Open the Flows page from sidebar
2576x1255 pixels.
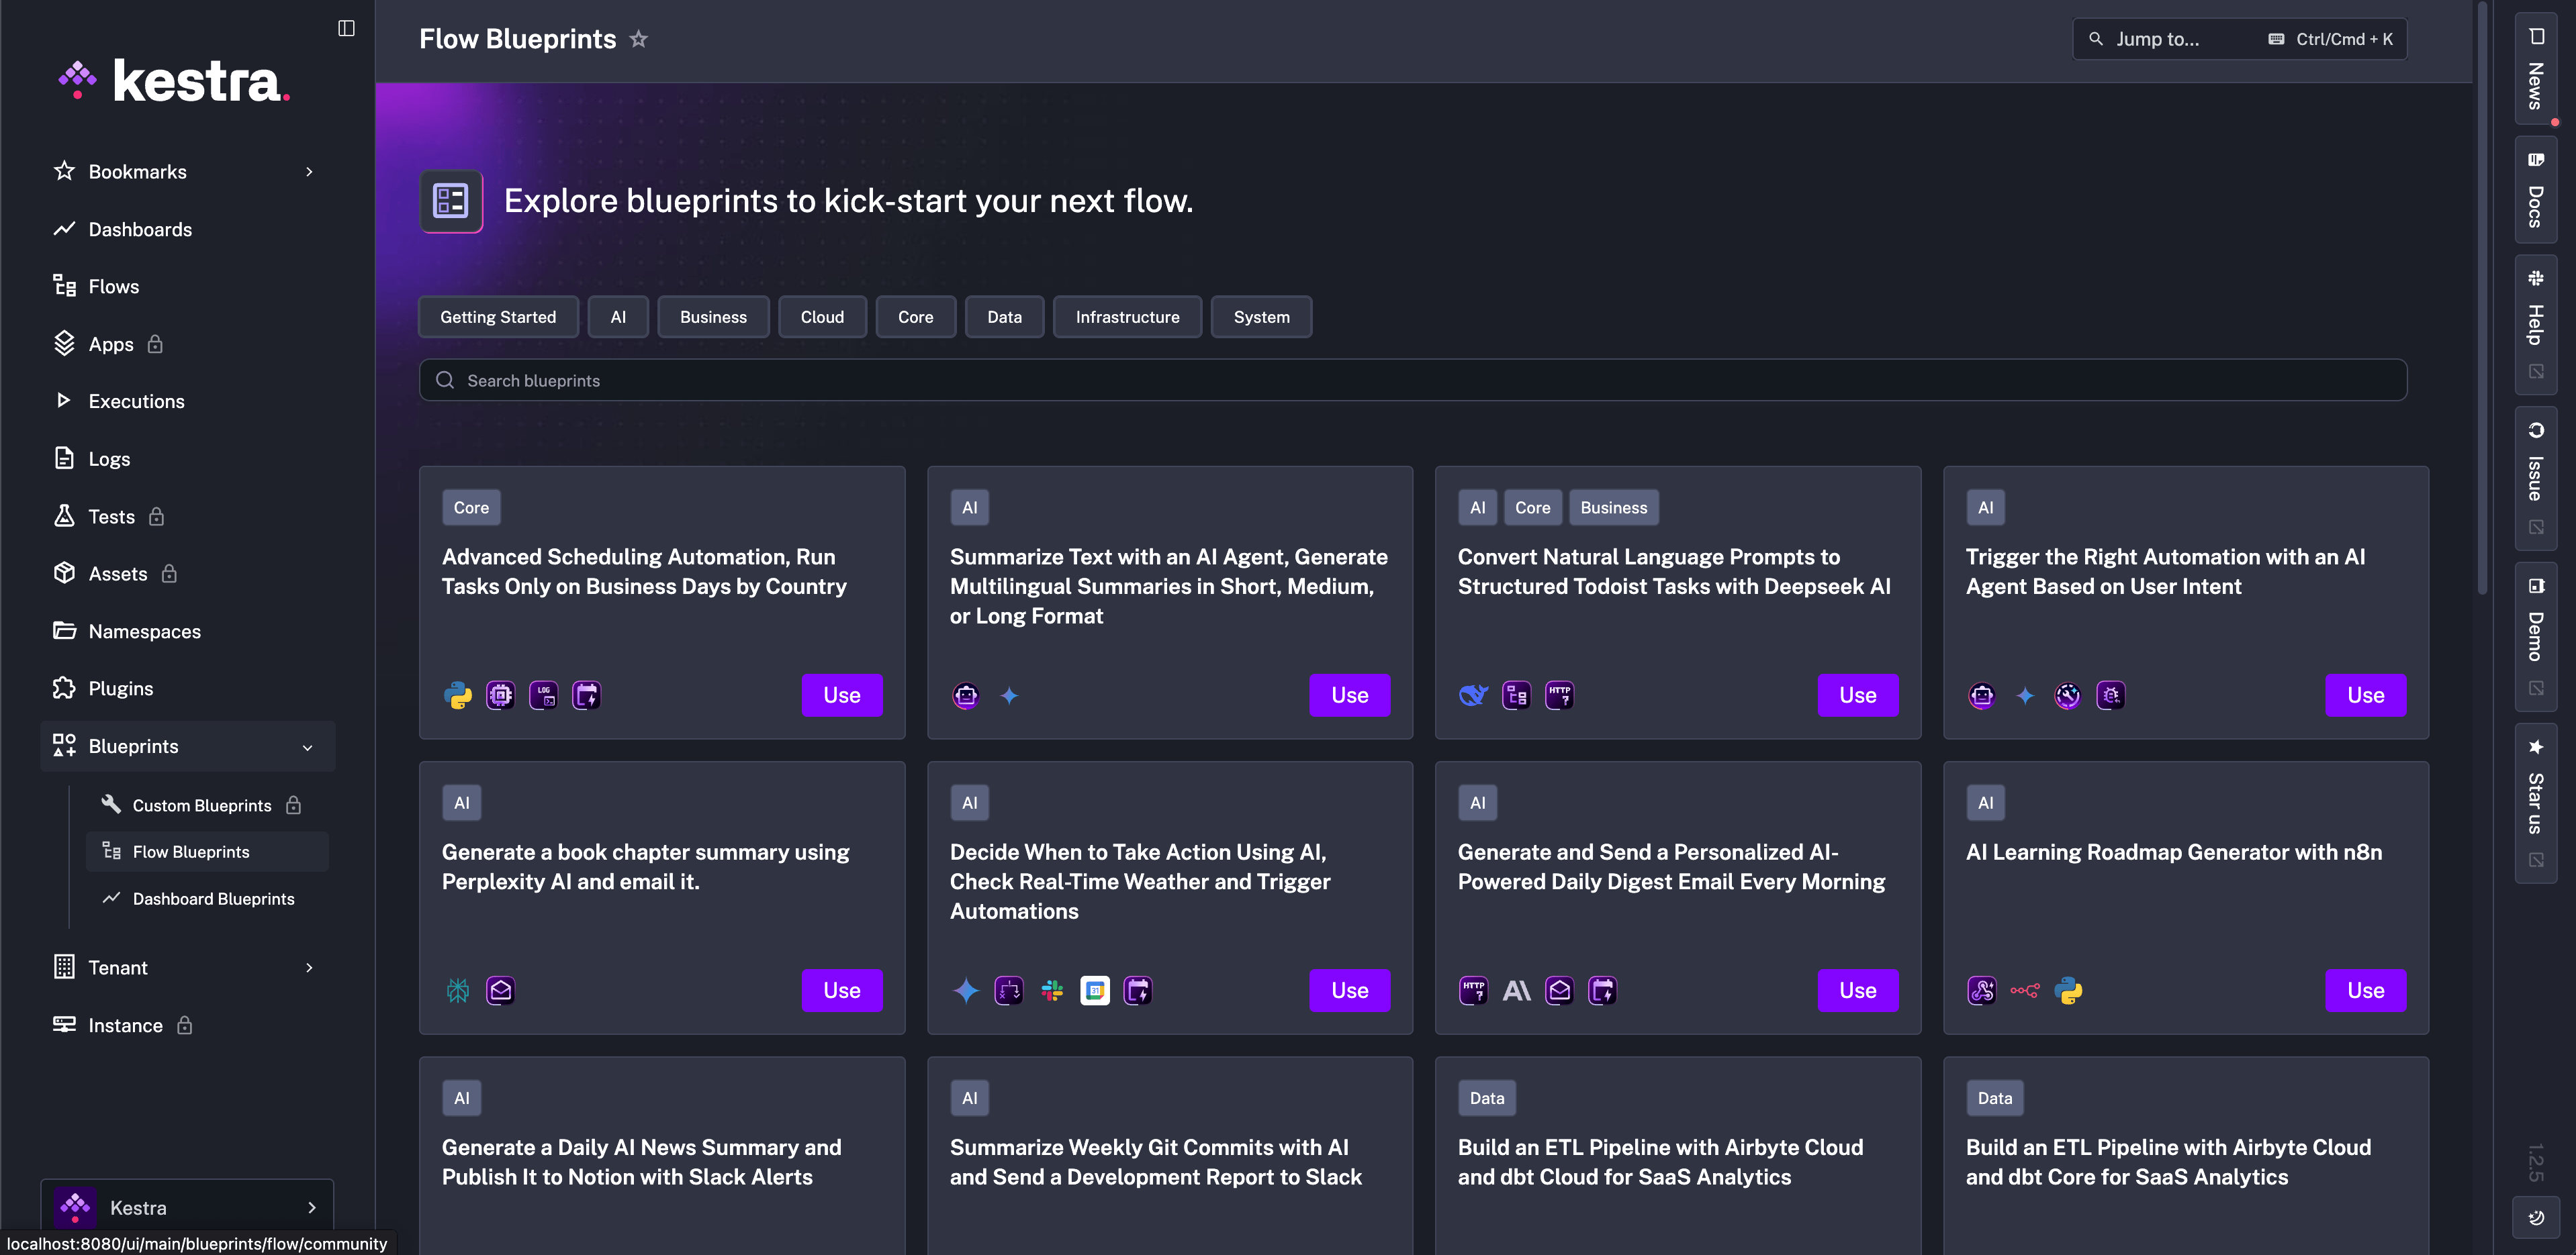(x=113, y=286)
